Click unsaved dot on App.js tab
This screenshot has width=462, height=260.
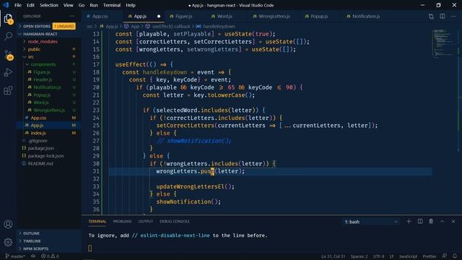click(159, 16)
